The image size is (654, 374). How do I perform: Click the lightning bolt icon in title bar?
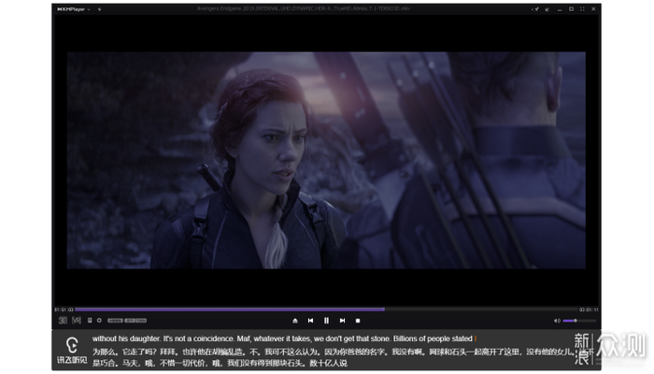coord(99,9)
